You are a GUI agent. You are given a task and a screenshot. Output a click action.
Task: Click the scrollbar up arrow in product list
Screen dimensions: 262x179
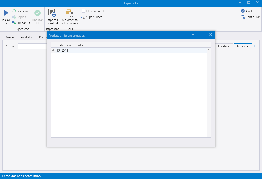point(209,50)
